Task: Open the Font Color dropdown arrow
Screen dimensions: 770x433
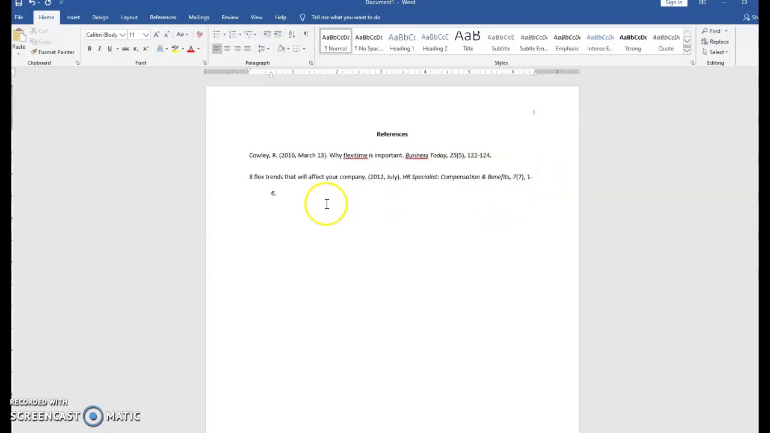Action: tap(198, 49)
